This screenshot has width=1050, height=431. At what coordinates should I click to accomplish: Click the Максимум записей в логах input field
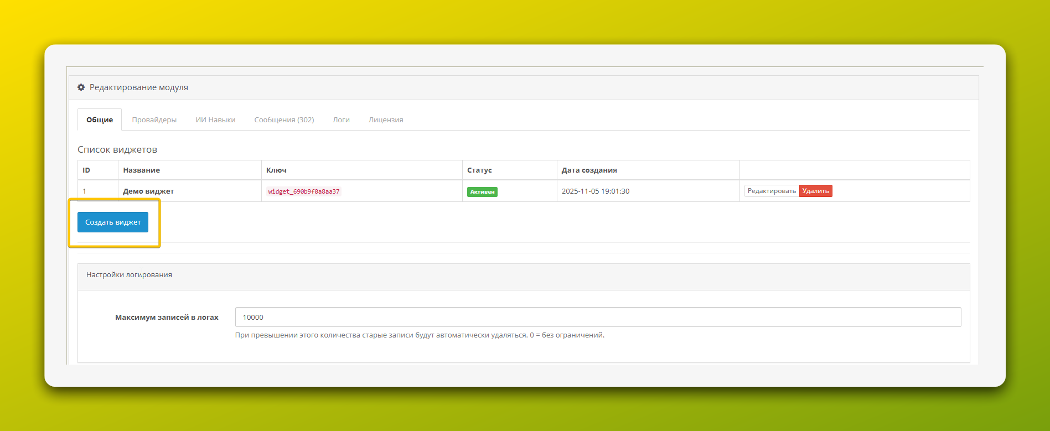[x=598, y=317]
